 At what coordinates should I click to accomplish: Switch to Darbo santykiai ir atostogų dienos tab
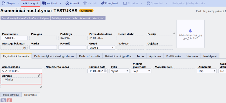[54, 56]
